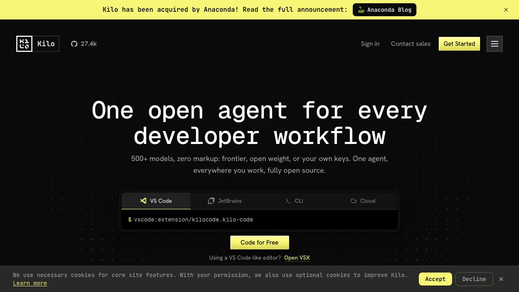Decline optional cookies
The width and height of the screenshot is (519, 292).
(474, 279)
